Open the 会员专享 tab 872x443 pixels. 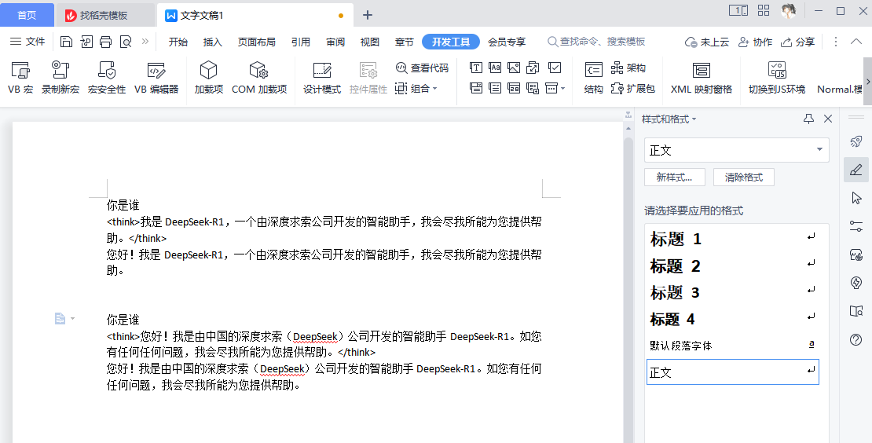[x=507, y=42]
